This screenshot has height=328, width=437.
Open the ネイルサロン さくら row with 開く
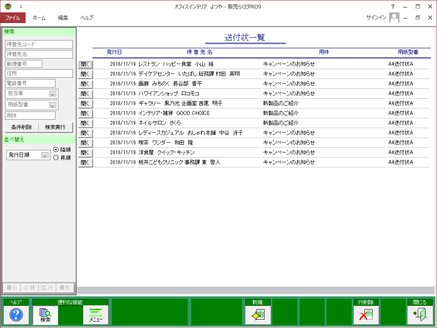pos(85,123)
